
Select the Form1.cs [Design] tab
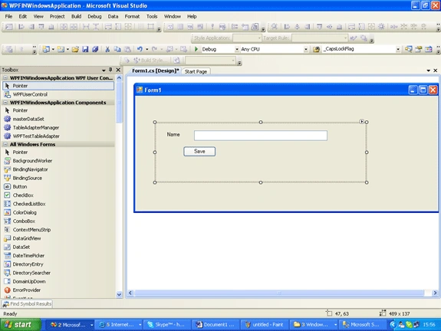[156, 70]
